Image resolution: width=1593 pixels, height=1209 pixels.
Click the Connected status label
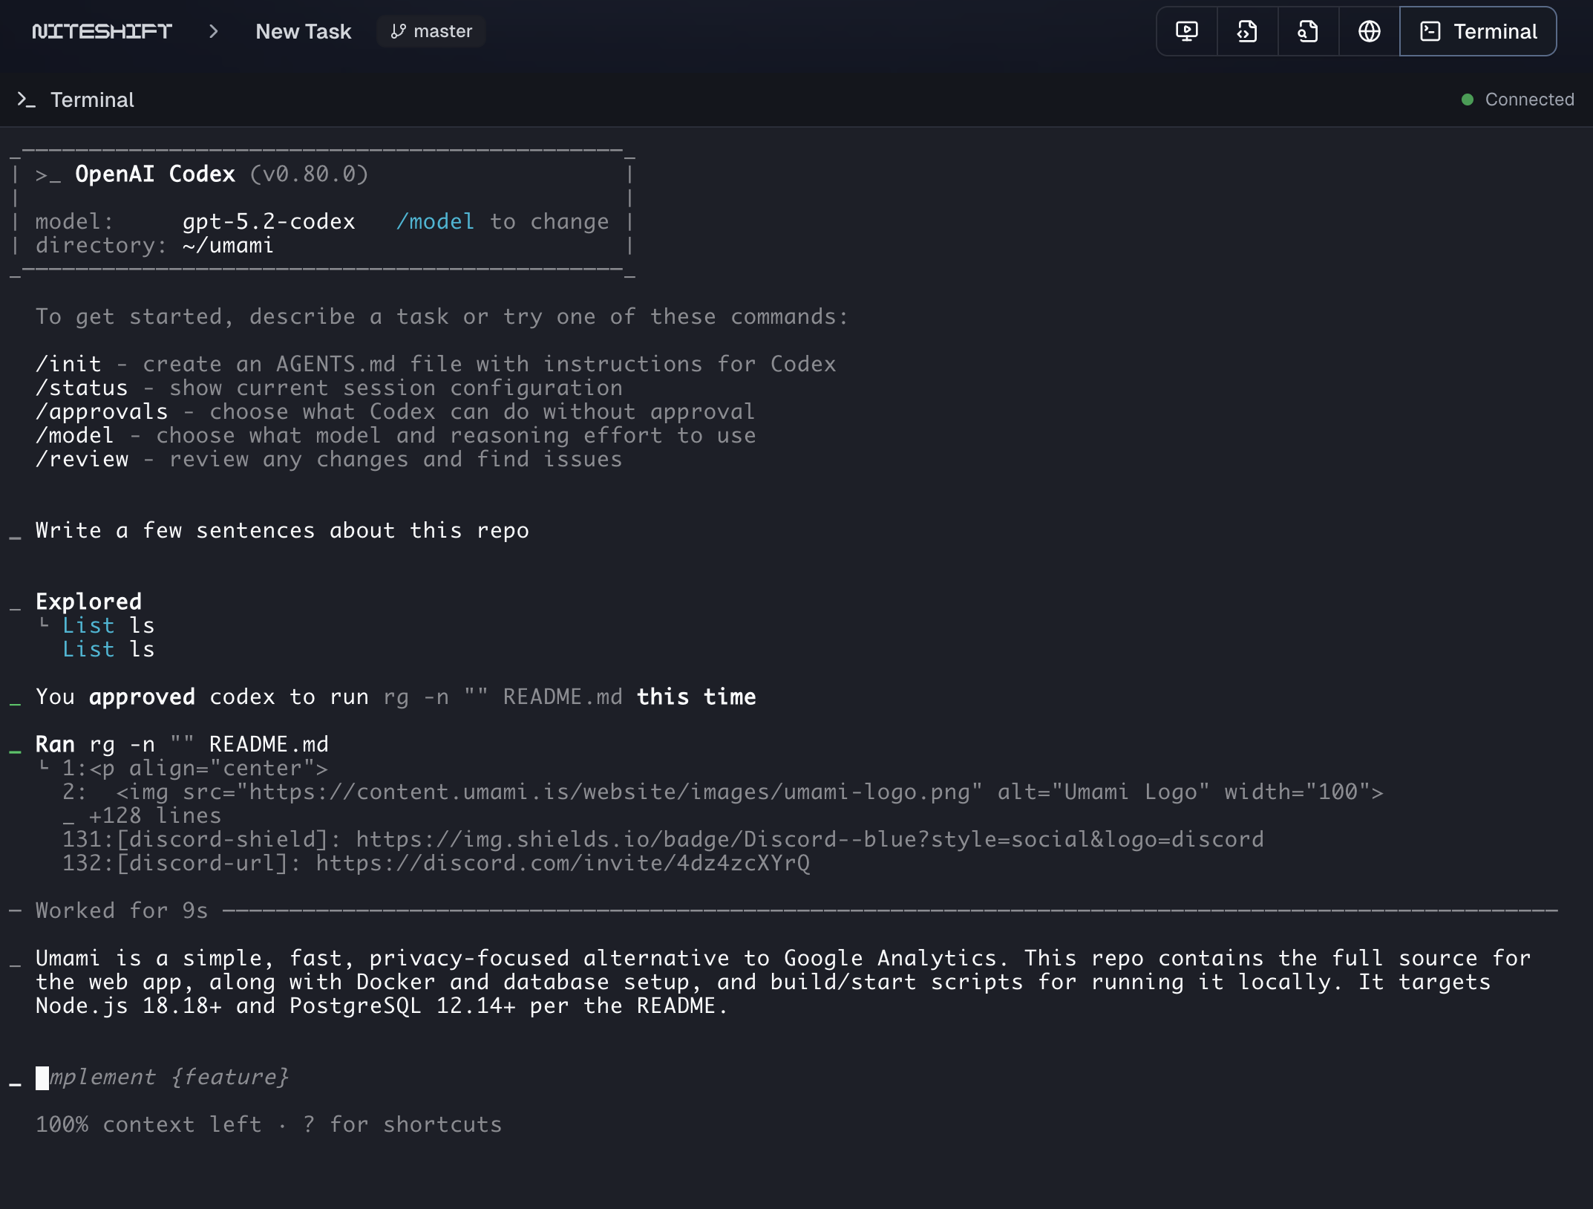(x=1529, y=100)
